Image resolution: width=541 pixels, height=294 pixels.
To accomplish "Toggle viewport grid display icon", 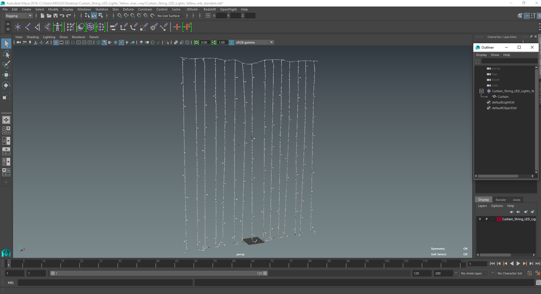I will (x=56, y=42).
